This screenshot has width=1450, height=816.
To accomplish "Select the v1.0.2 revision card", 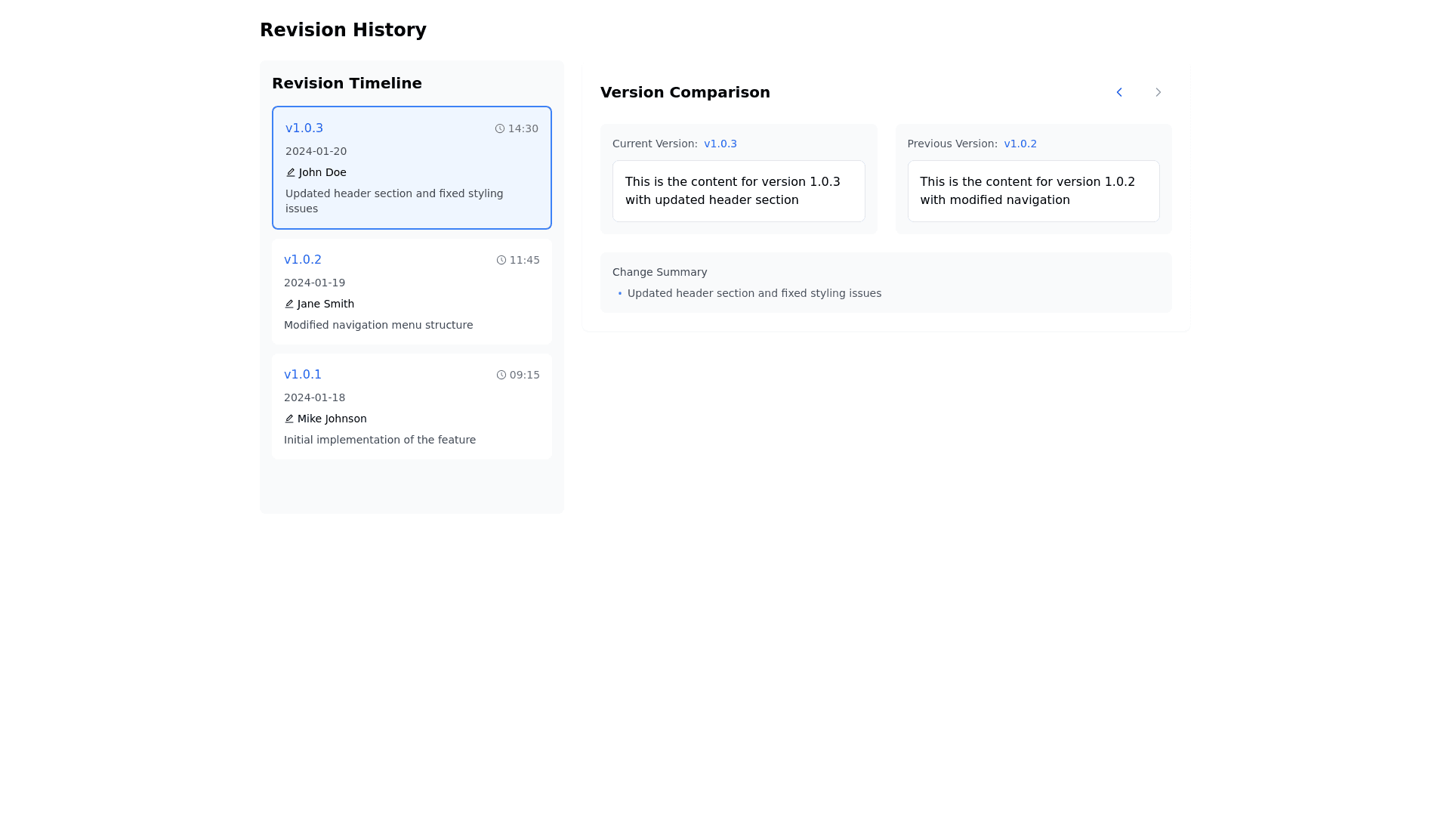I will click(412, 292).
